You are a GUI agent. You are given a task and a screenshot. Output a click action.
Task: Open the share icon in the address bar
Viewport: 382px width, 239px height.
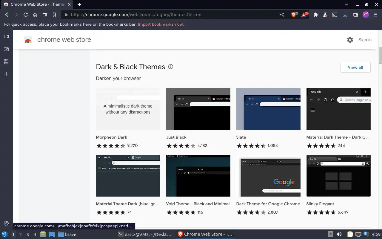click(282, 14)
